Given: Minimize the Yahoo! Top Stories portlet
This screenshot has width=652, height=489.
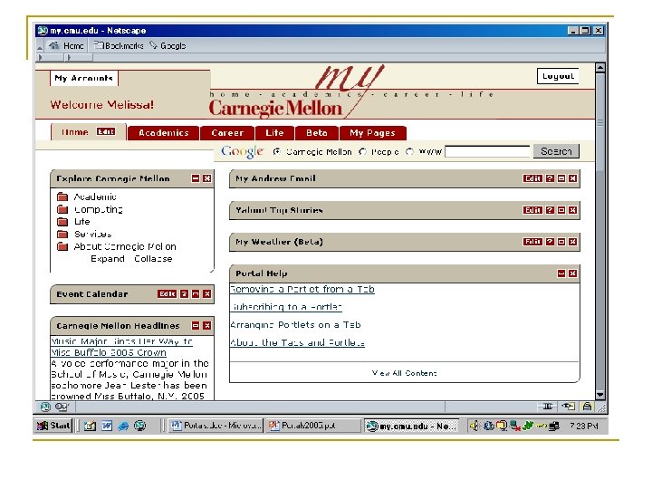Looking at the screenshot, I should point(561,210).
